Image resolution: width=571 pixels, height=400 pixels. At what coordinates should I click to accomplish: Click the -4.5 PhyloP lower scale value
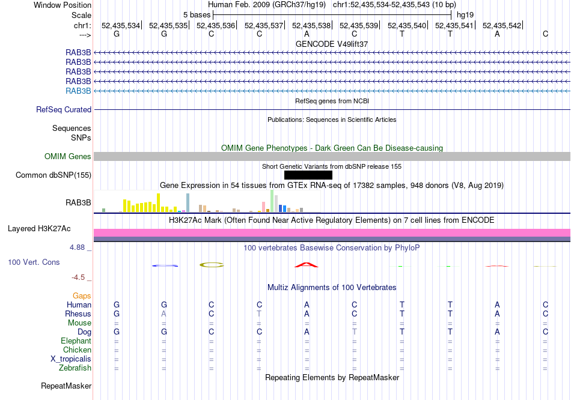coord(78,277)
